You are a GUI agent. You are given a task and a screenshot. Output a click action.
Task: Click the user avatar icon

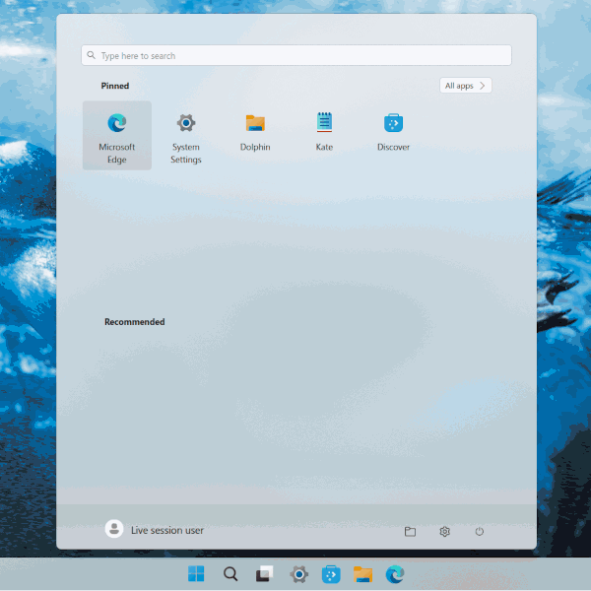(114, 530)
